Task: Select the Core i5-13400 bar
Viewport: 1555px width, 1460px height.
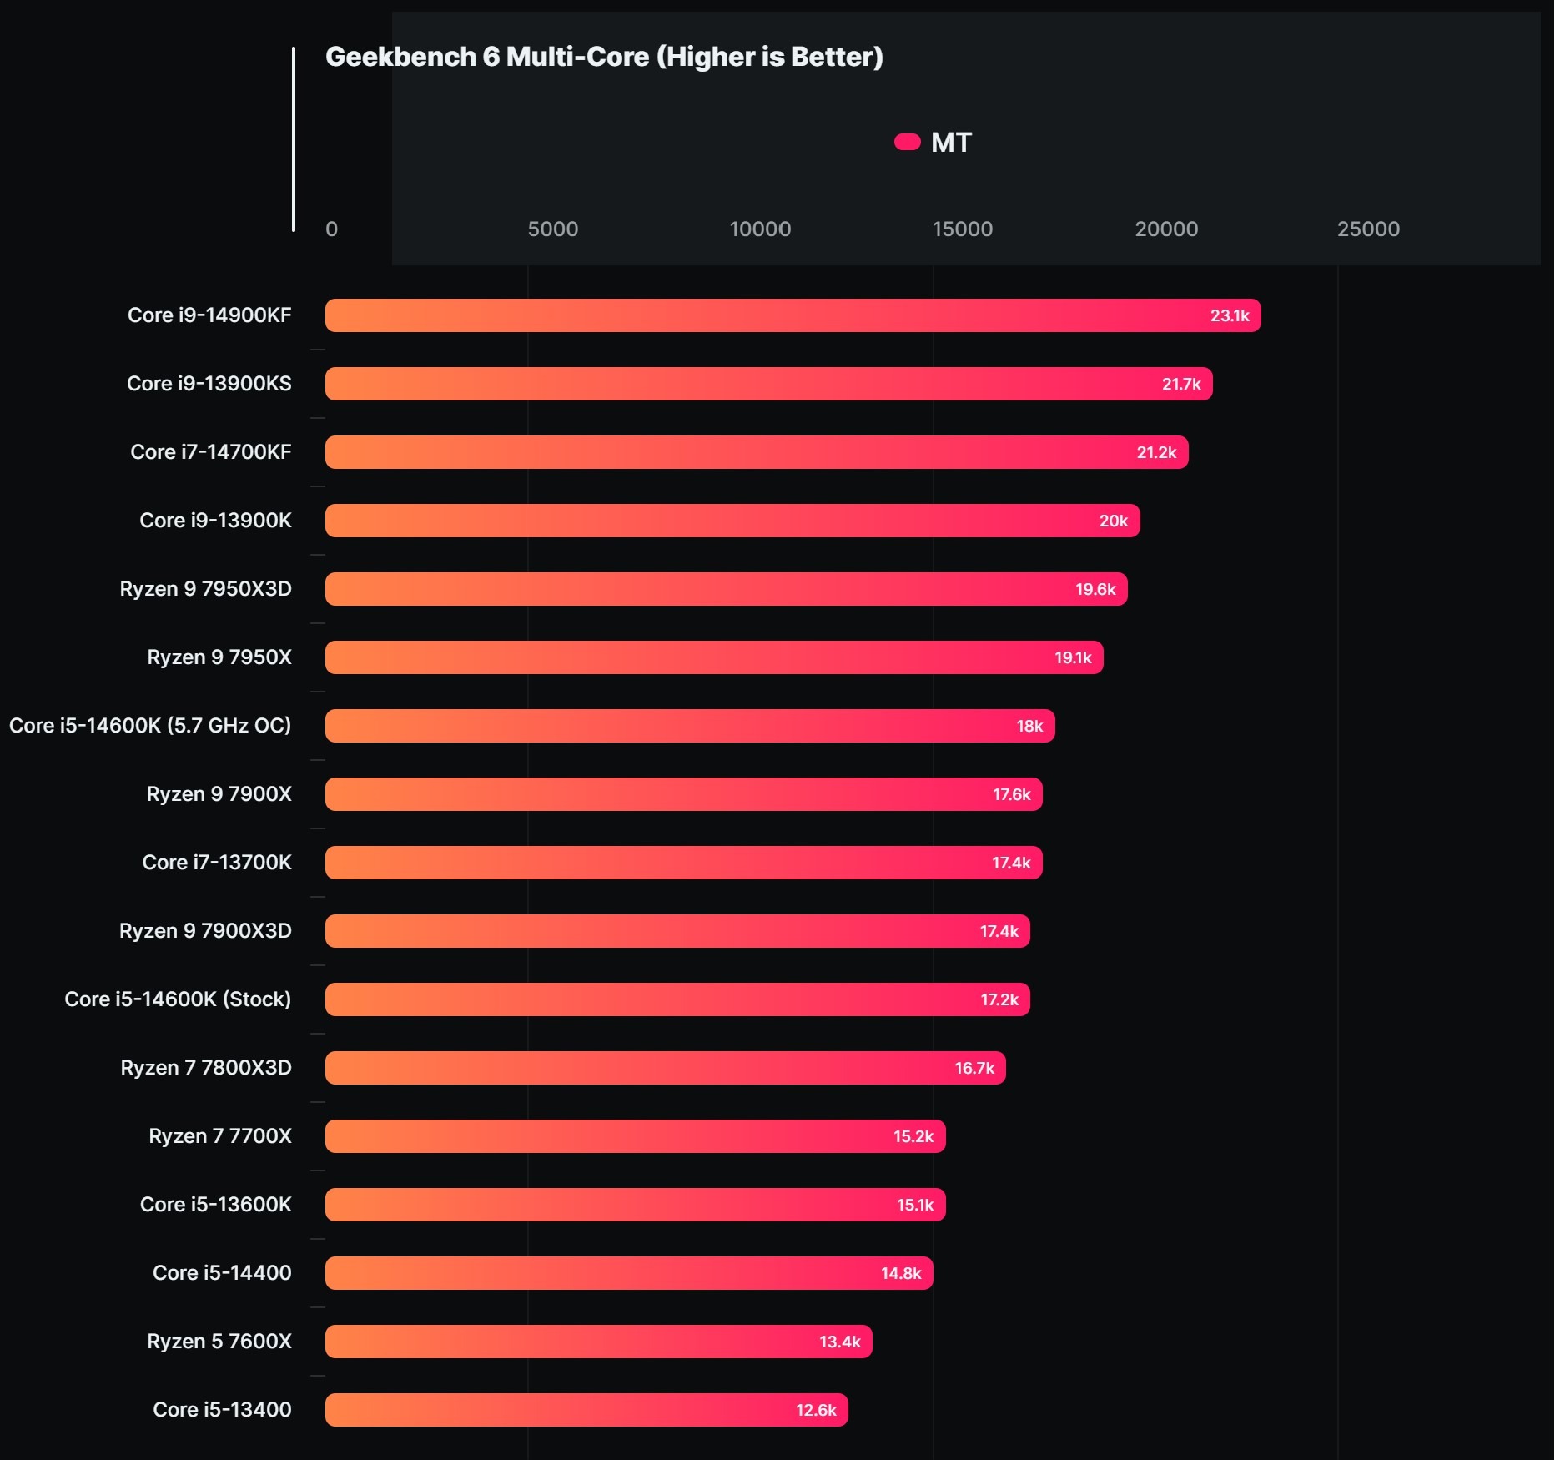Action: click(586, 1410)
